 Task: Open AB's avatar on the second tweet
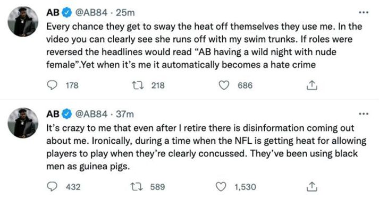tap(23, 123)
